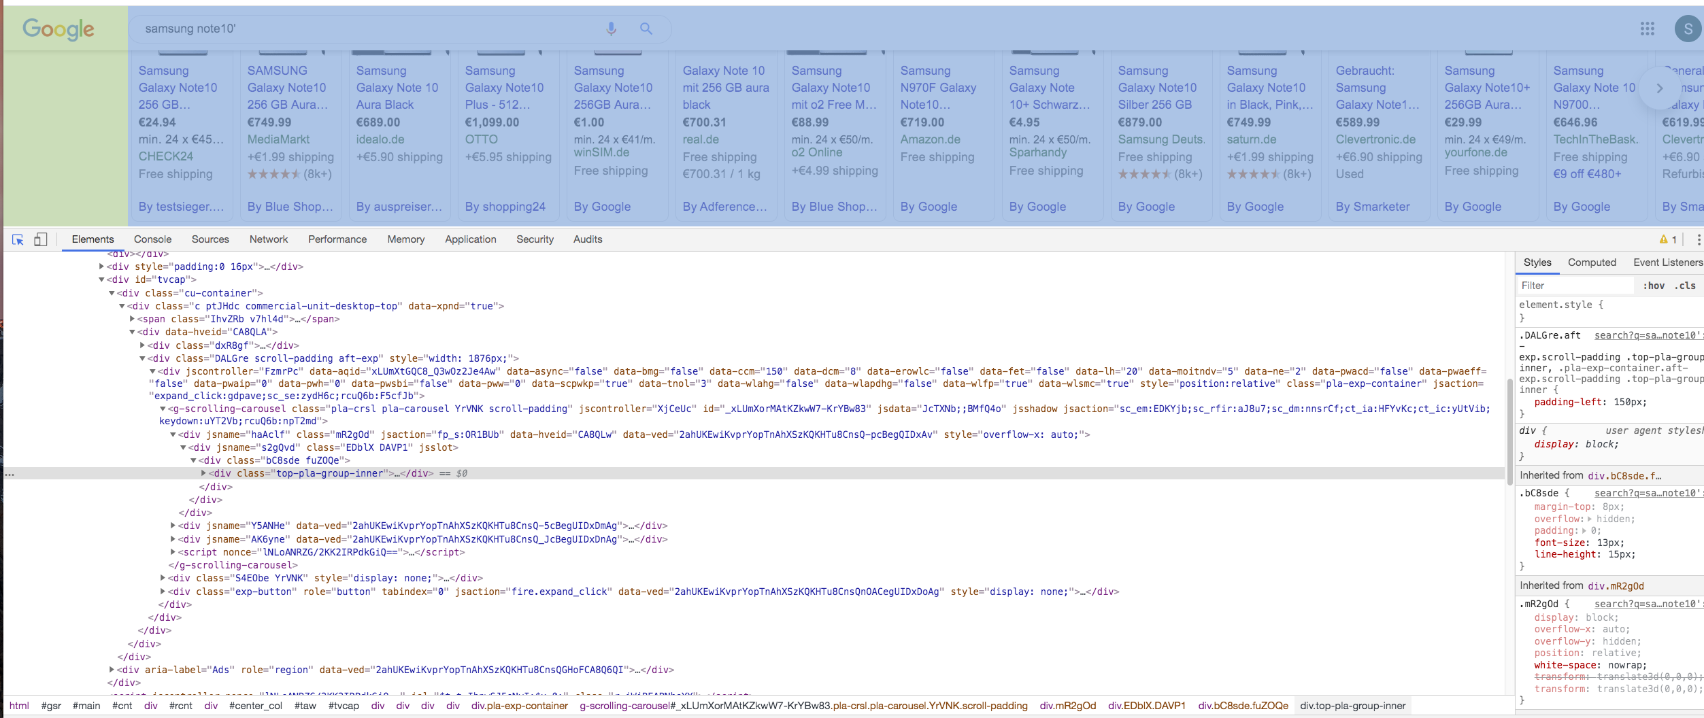The image size is (1704, 718).
Task: Open the DevTools more options menu
Action: click(x=1698, y=239)
